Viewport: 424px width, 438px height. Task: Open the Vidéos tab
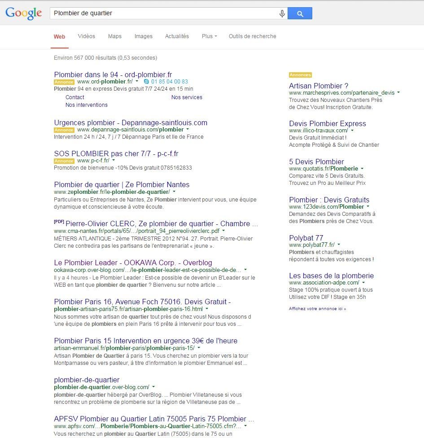(x=86, y=36)
